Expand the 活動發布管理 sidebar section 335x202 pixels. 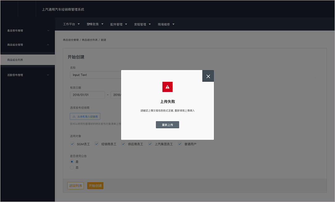click(27, 75)
